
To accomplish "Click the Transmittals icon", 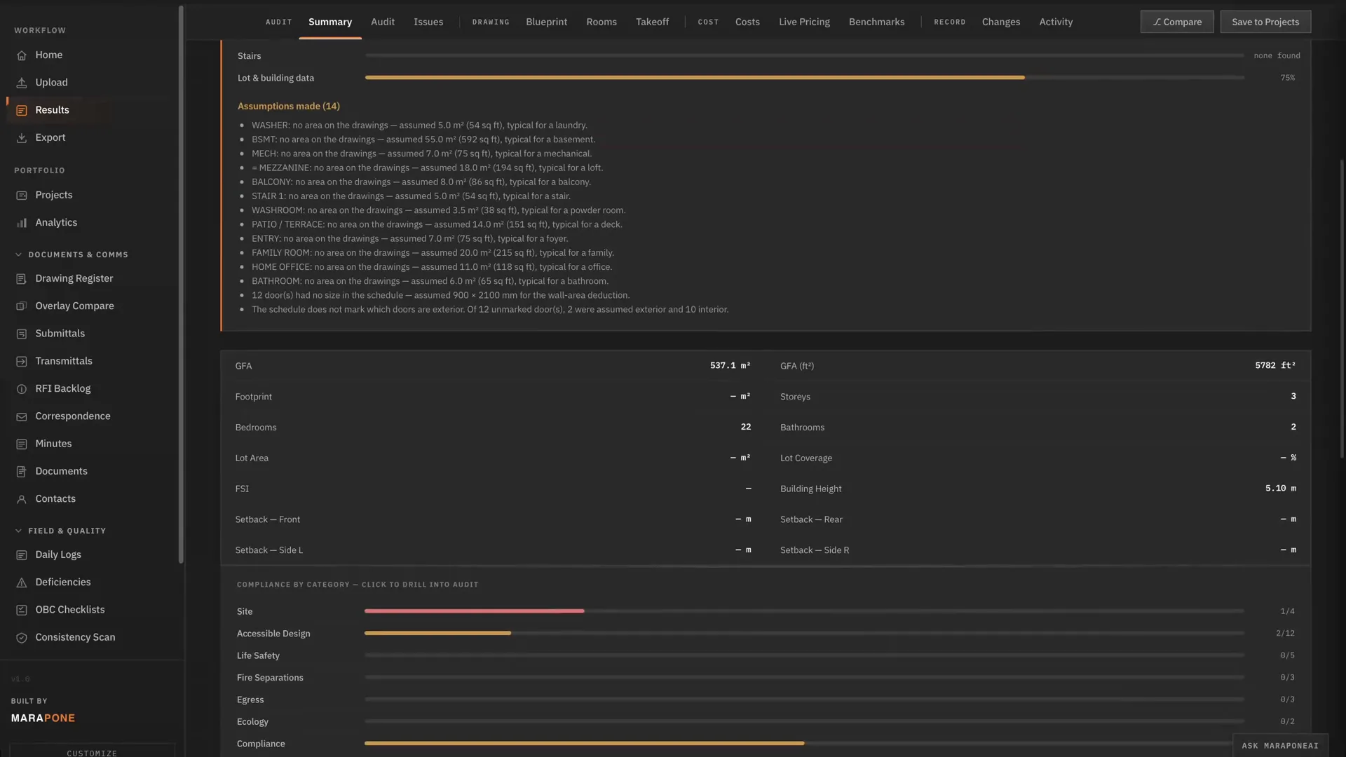I will 22,362.
